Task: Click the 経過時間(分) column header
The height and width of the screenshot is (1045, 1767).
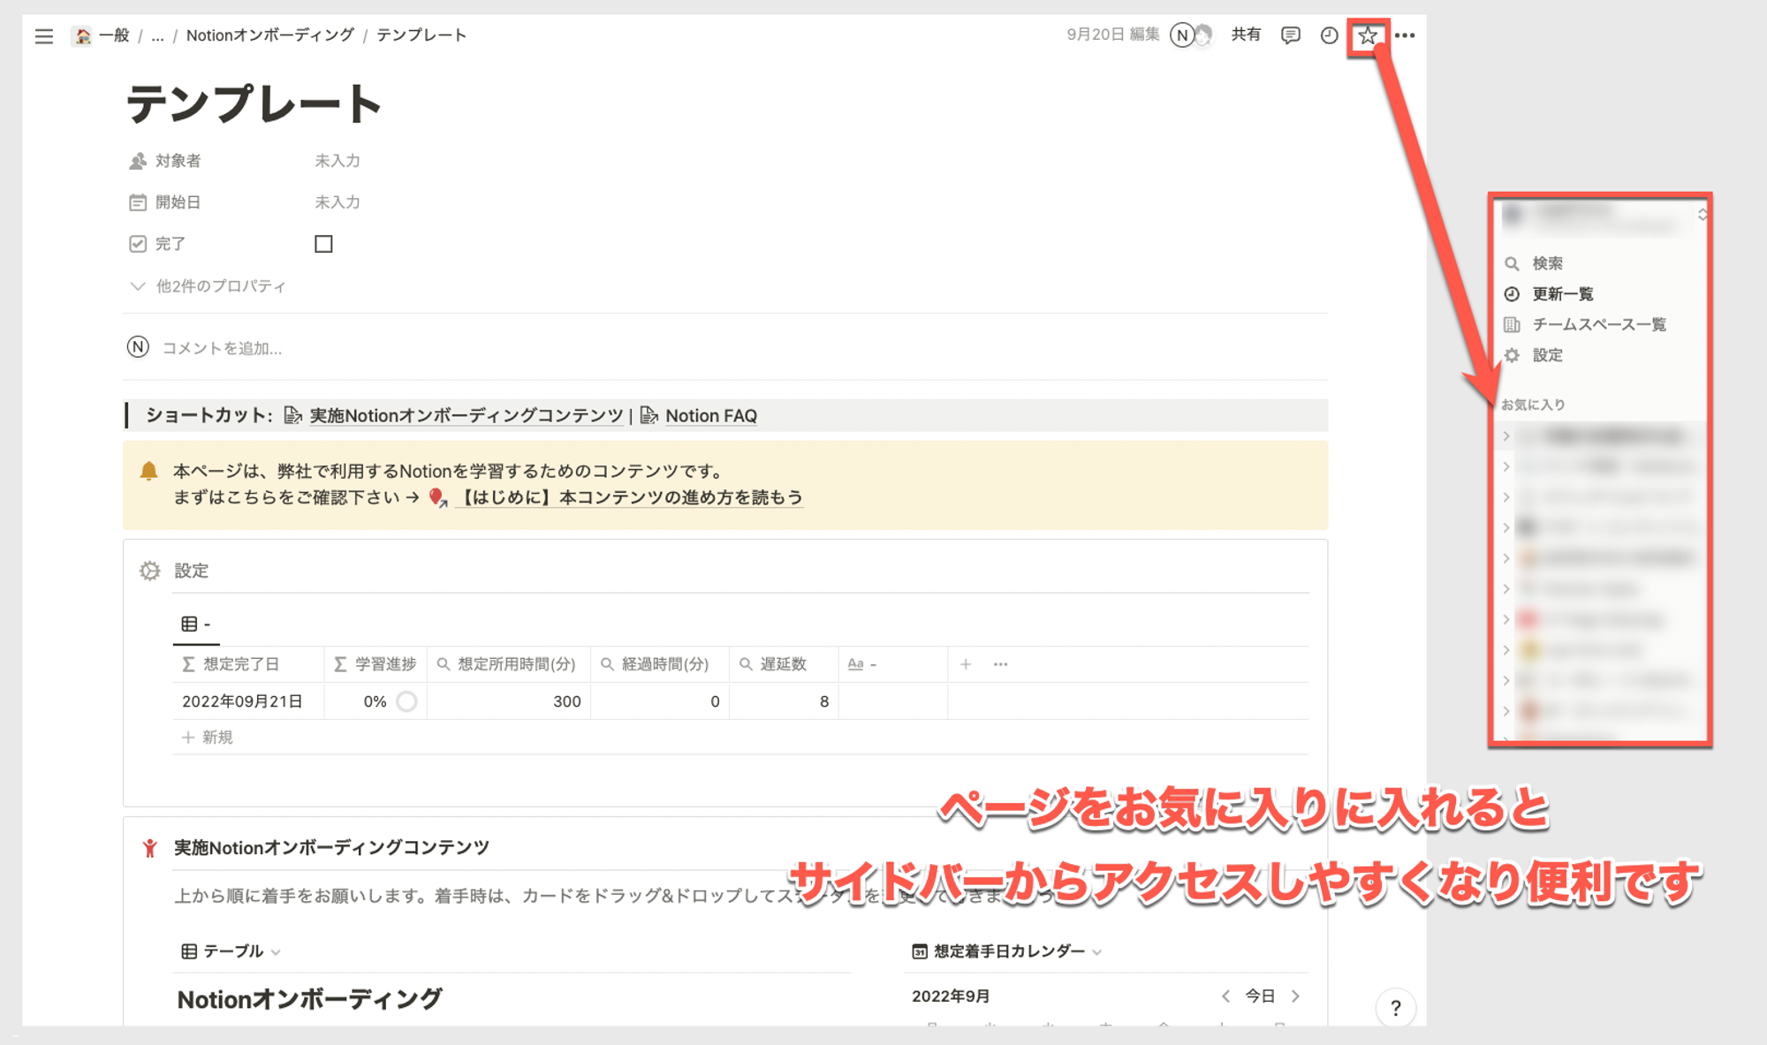Action: pyautogui.click(x=660, y=664)
